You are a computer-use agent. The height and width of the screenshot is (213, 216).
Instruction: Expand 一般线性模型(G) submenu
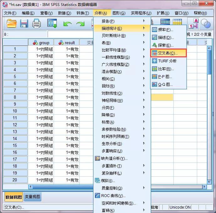point(122,57)
